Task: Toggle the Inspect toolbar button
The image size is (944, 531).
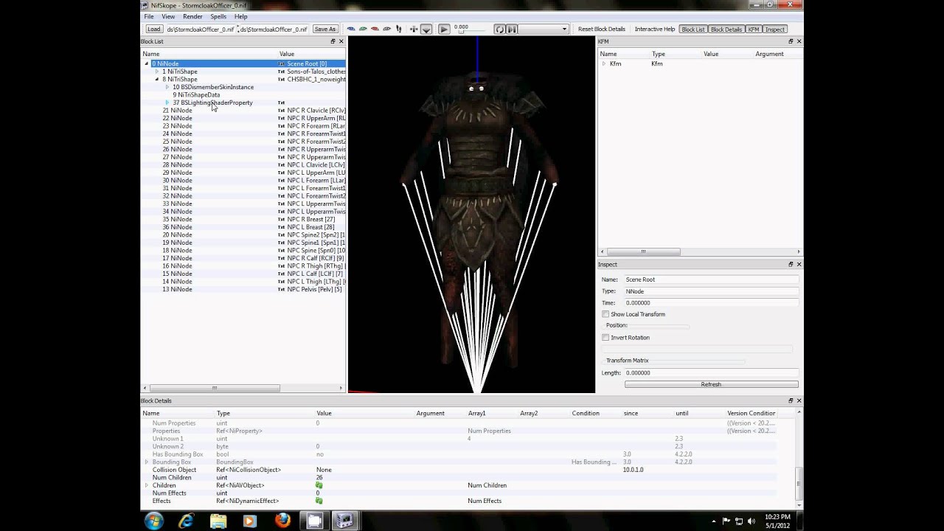Action: (775, 29)
